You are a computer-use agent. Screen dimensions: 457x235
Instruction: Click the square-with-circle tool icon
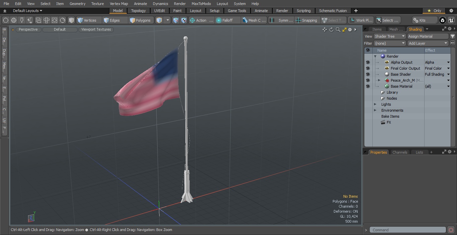point(54,20)
